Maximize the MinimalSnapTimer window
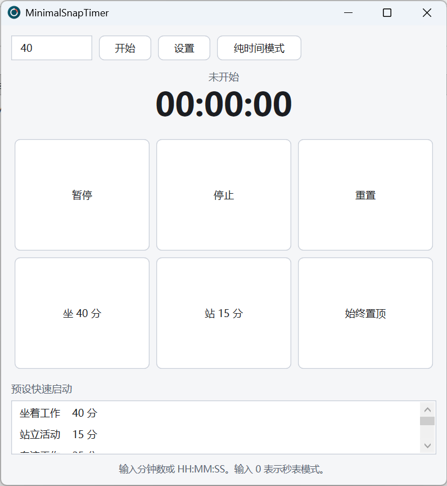The width and height of the screenshot is (447, 486). [387, 13]
